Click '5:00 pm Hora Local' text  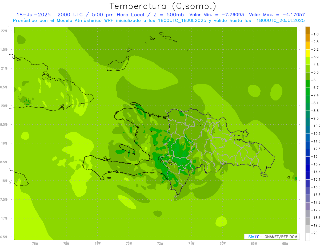pos(118,15)
